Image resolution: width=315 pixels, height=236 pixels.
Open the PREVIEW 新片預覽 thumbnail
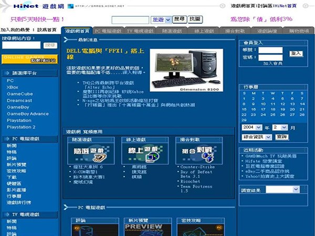[148, 230]
